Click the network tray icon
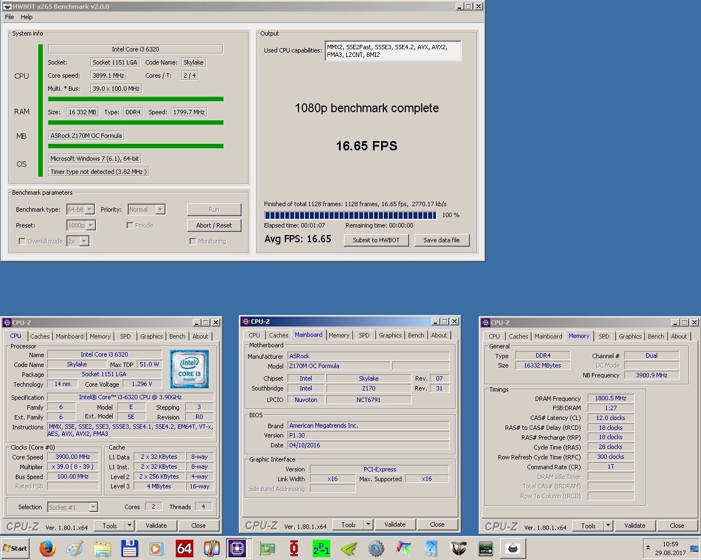The width and height of the screenshot is (701, 560). coord(694,548)
